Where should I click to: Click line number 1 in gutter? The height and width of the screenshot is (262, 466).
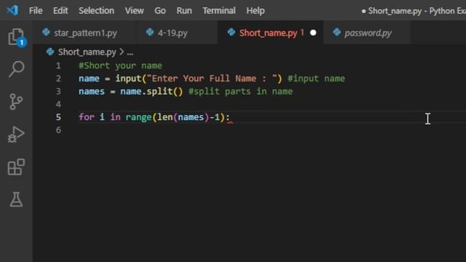[58, 65]
